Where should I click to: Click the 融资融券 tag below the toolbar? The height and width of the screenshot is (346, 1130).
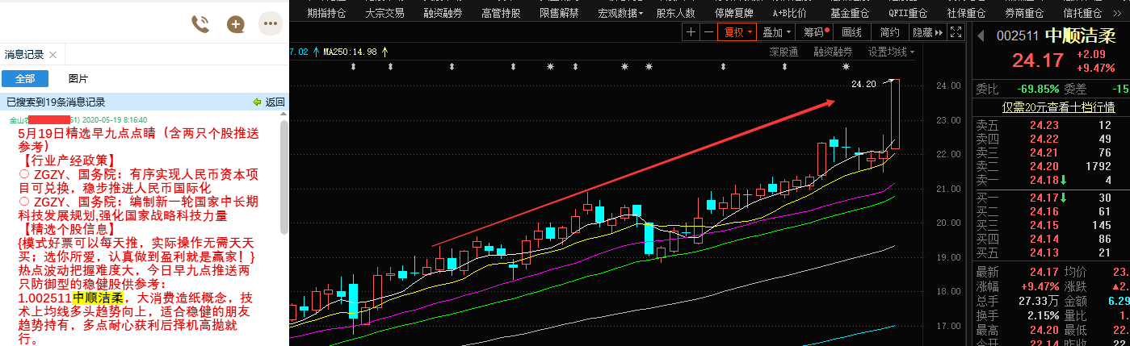coord(832,52)
